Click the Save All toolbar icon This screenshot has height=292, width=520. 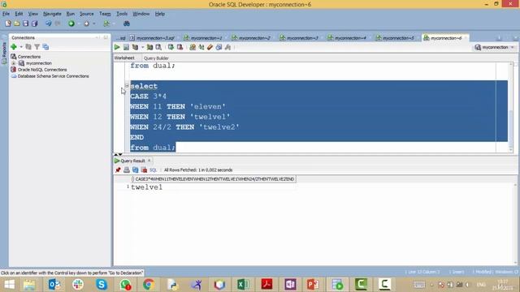(34, 24)
